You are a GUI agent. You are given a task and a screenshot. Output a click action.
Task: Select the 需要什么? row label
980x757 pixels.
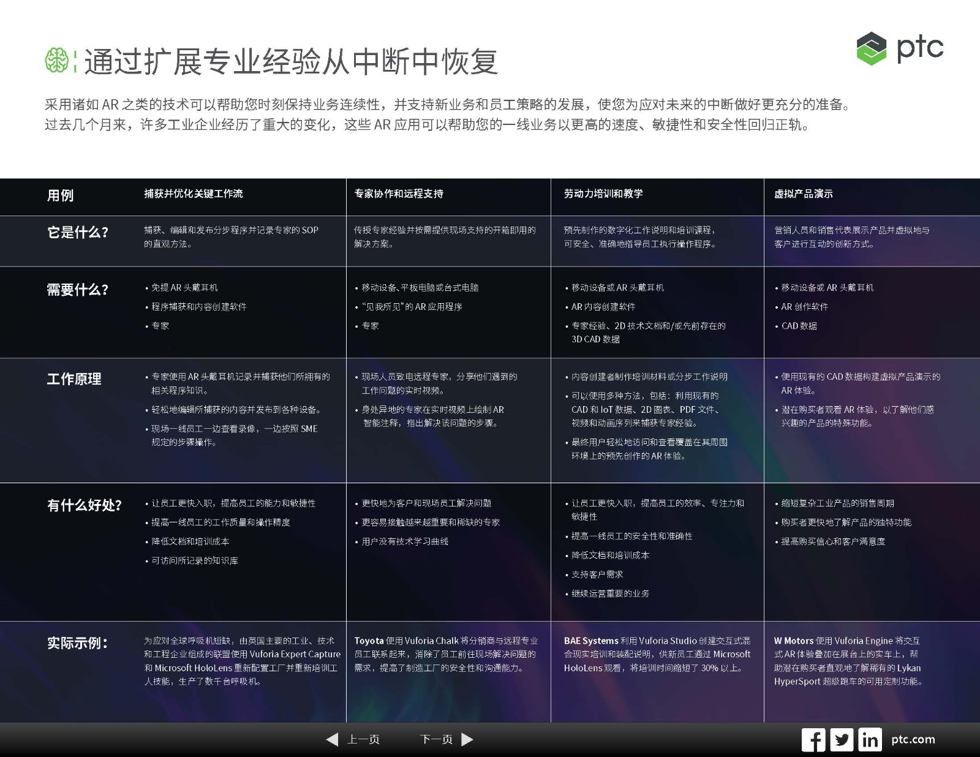pos(78,290)
